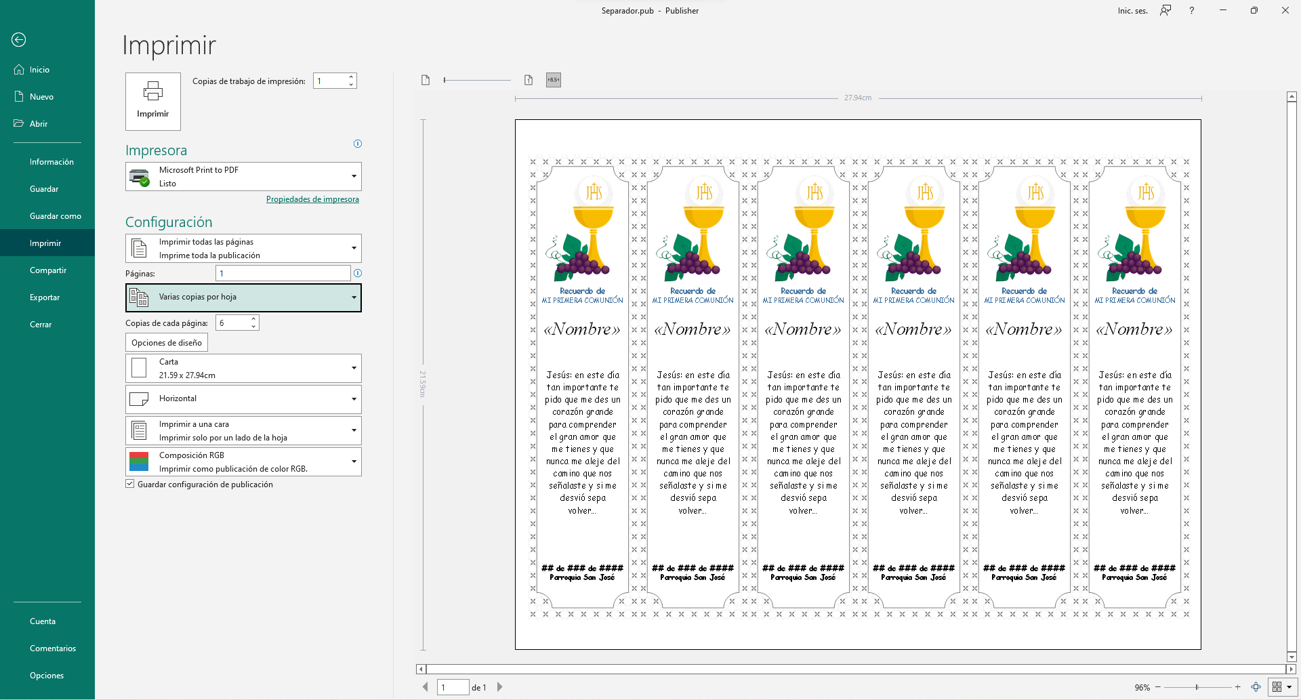Viewport: 1301px width, 700px height.
Task: Increase Copias de cada página stepper
Action: [x=253, y=319]
